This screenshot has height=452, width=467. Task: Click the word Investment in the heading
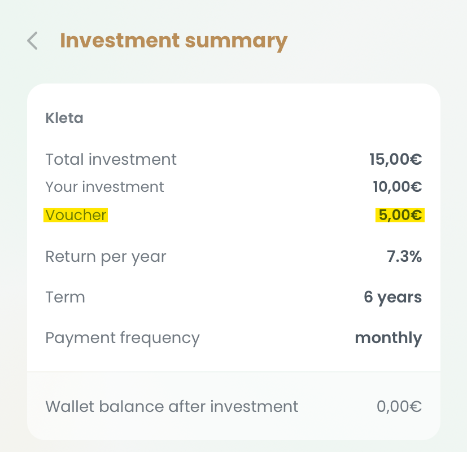(x=119, y=41)
